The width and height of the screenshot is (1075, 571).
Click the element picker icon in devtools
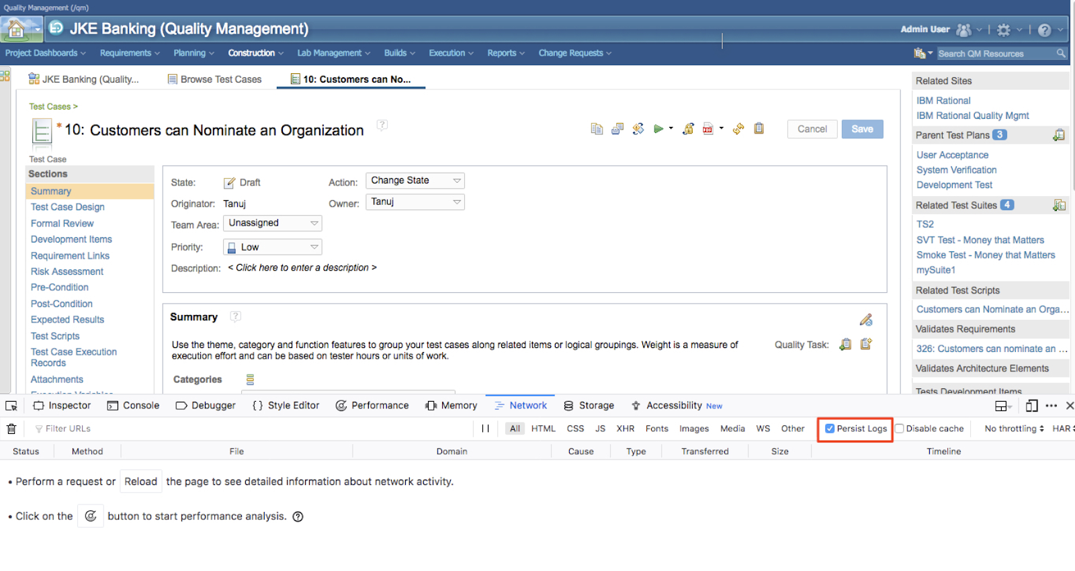pos(11,406)
